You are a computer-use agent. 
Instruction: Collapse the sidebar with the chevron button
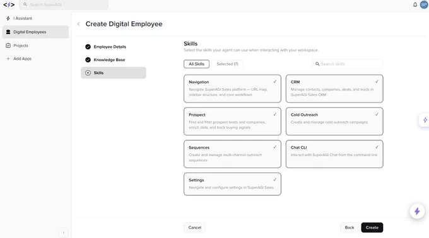click(x=64, y=232)
